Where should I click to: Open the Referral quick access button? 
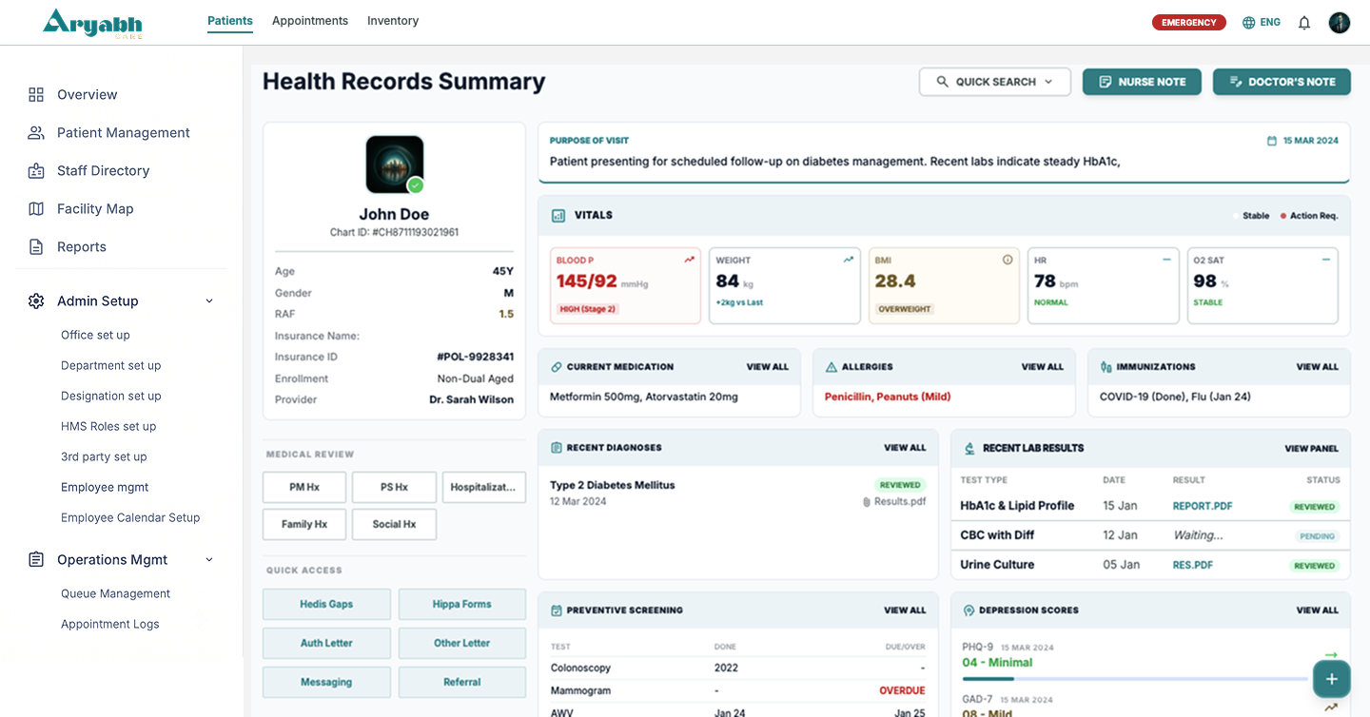(461, 682)
